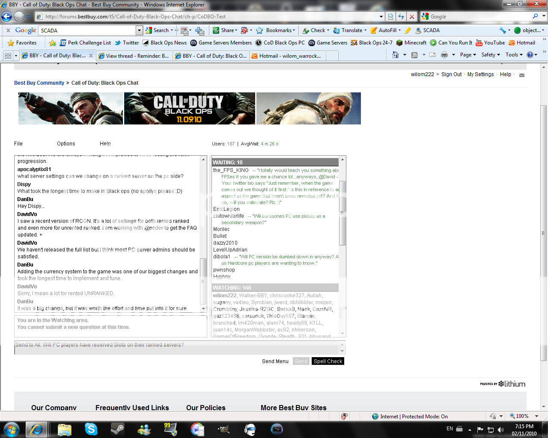
Task: Click the Call of Duty Black Ops banner
Action: [x=190, y=108]
